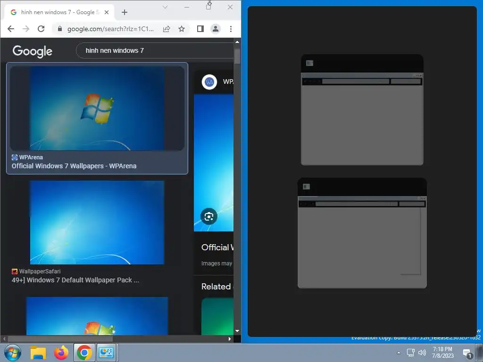Image resolution: width=483 pixels, height=362 pixels.
Task: Open the large preview image in the side panel
Action: (x=214, y=163)
